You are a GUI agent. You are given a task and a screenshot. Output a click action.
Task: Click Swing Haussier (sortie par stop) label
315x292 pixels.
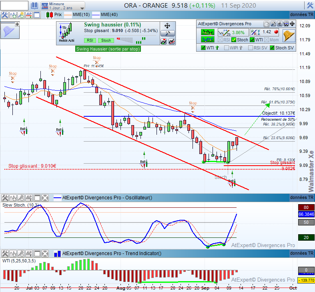point(108,49)
